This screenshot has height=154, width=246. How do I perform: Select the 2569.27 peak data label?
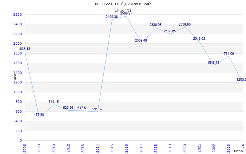126,13
